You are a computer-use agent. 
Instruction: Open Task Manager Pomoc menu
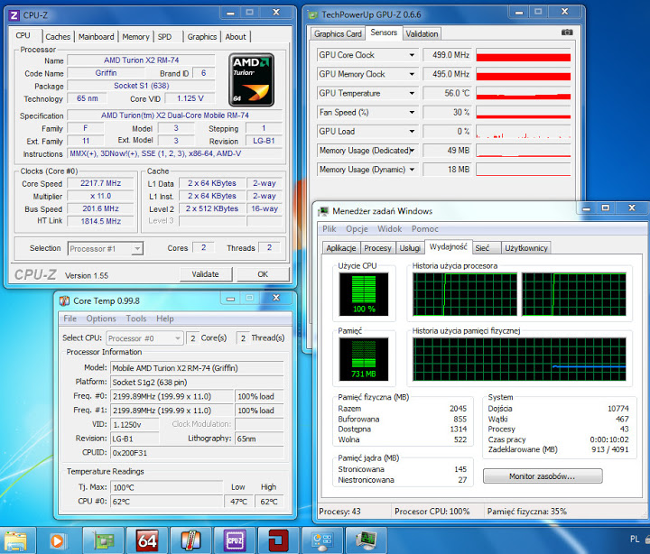coord(425,228)
